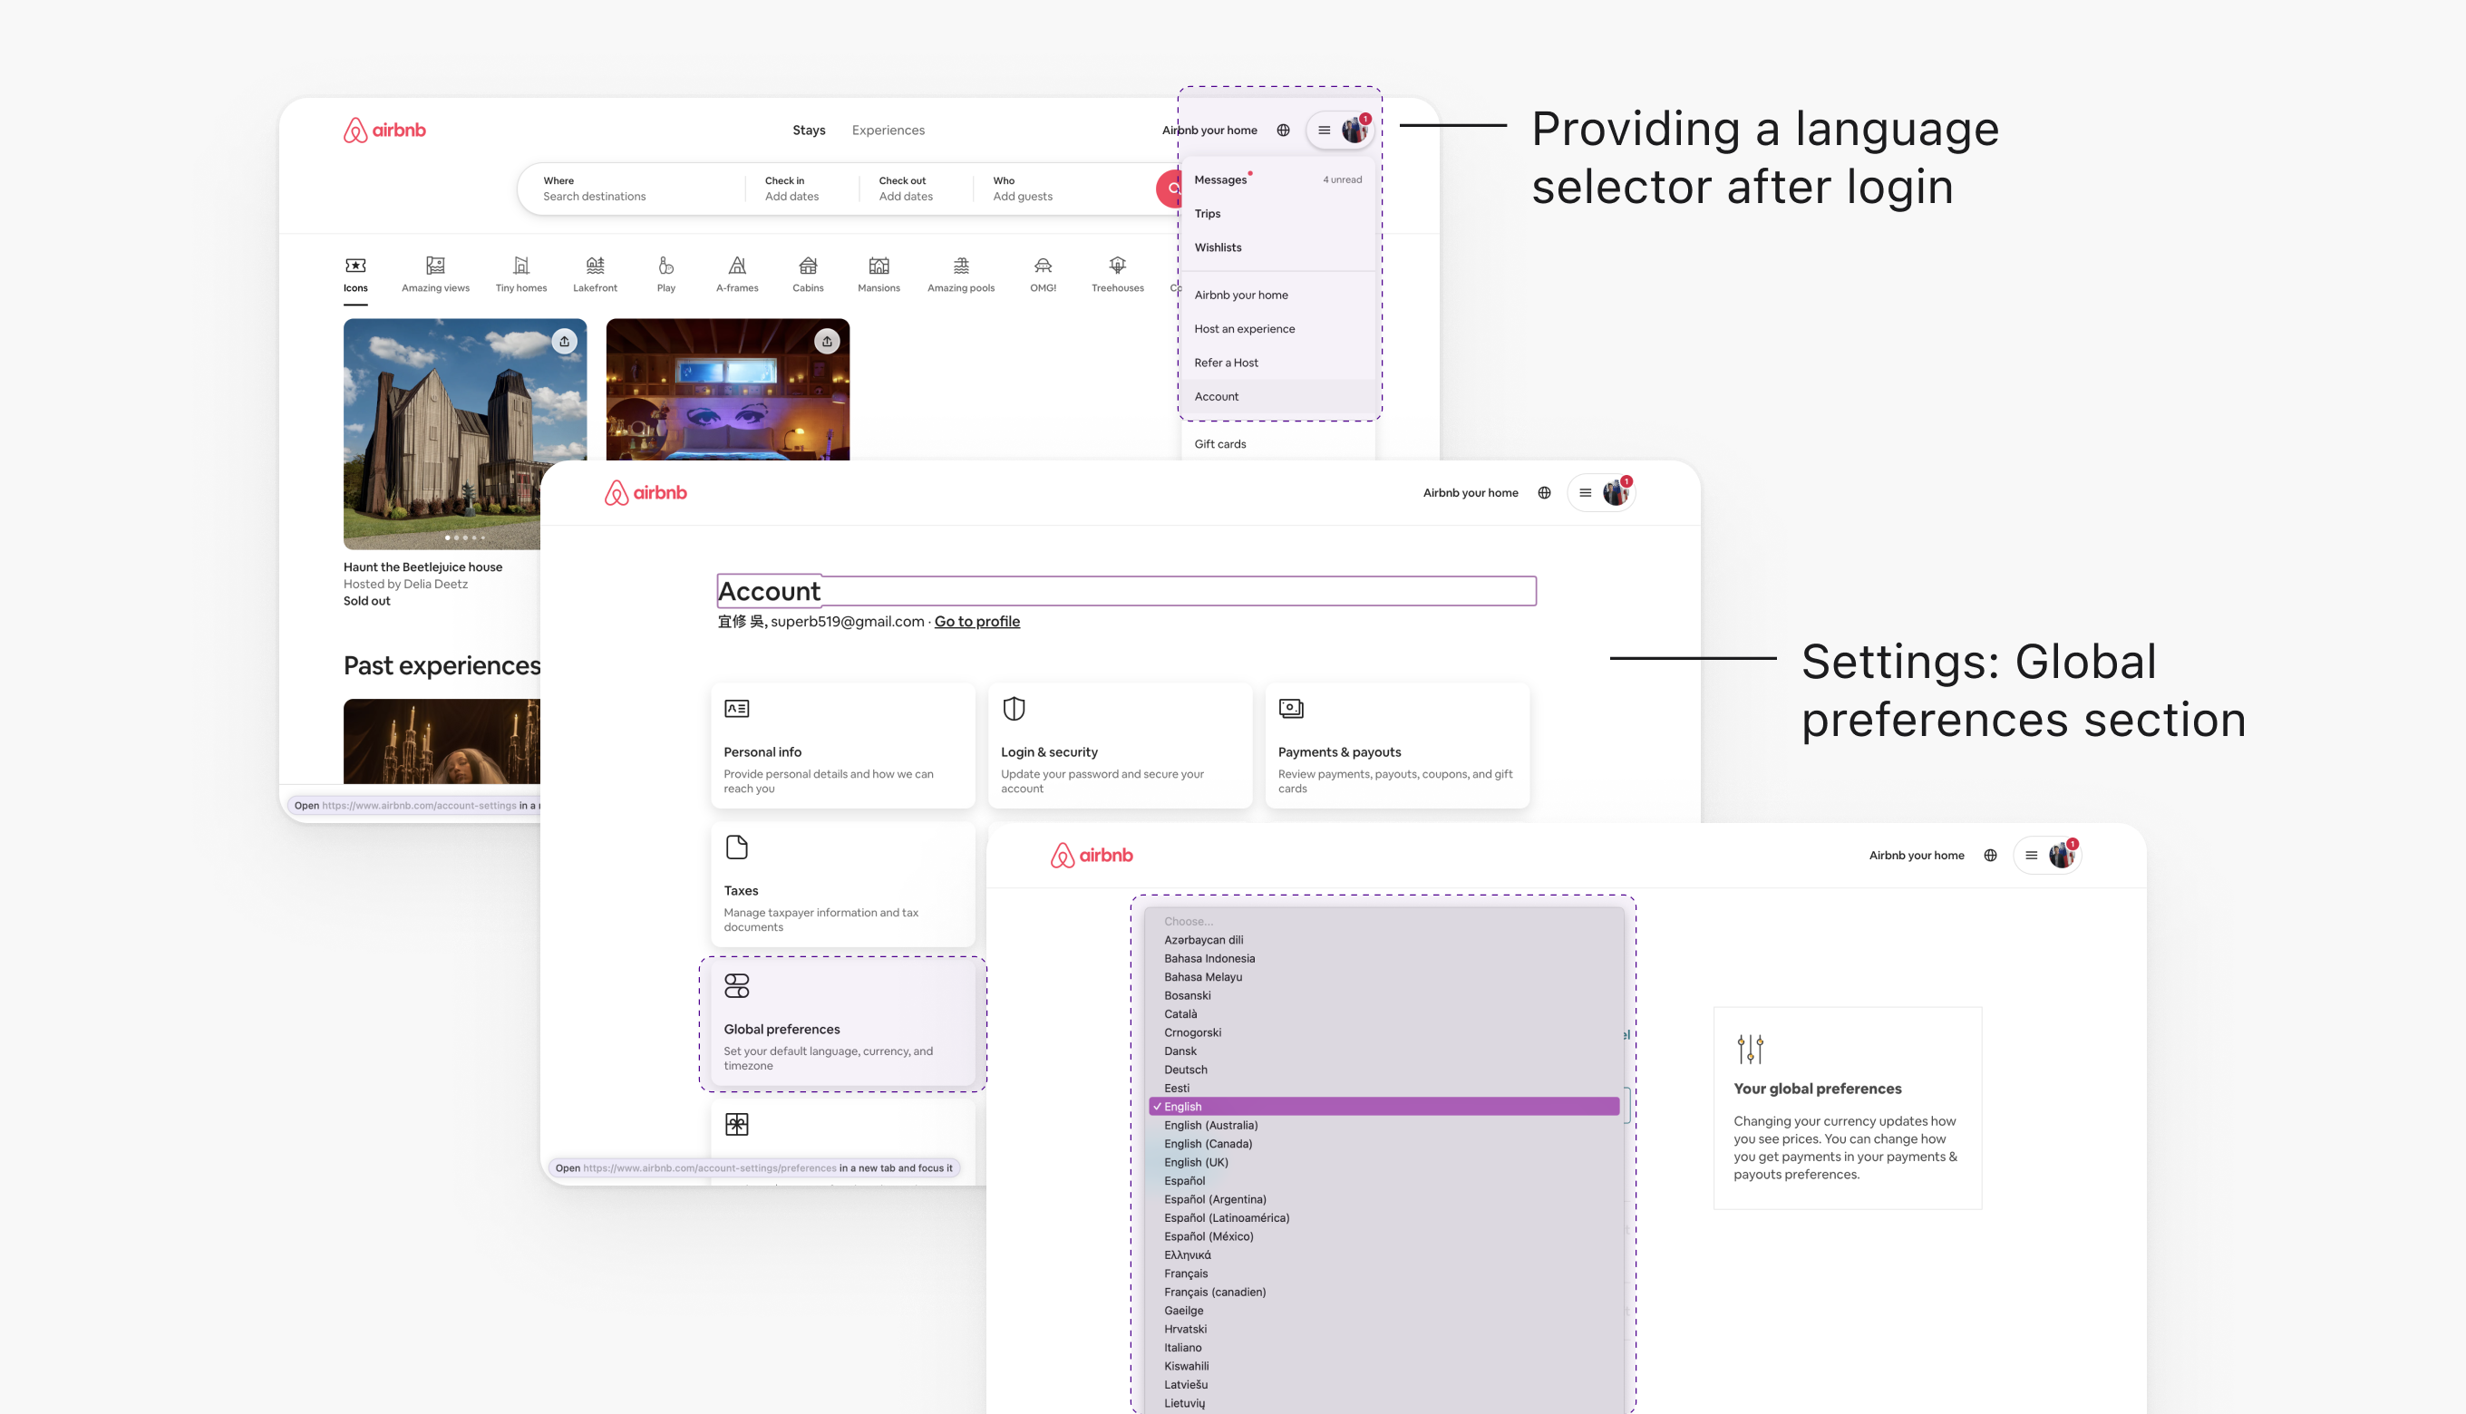Select Français (canadien) in the language list
This screenshot has width=2466, height=1414.
coord(1384,1293)
